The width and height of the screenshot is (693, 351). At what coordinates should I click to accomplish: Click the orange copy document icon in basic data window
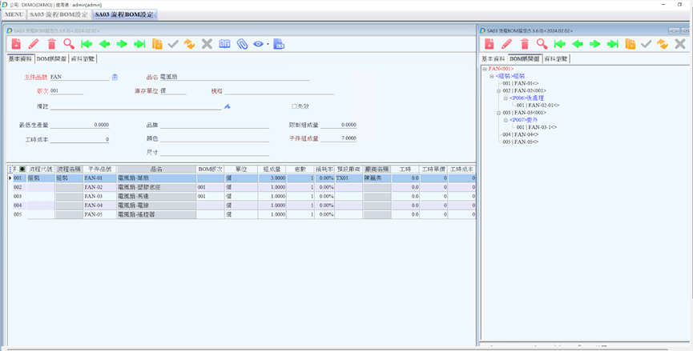157,44
